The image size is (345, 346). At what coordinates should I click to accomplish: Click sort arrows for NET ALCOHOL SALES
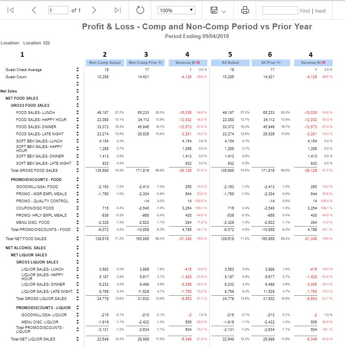(x=77, y=248)
